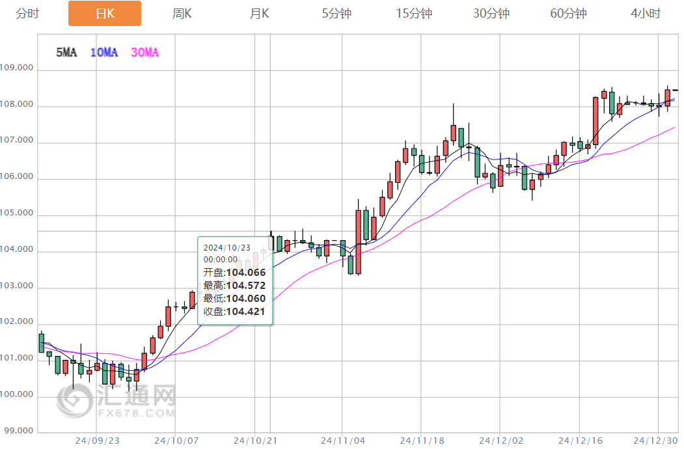Open the 周K weekly chart tab
Viewport: 684px width, 449px height.
(x=182, y=13)
